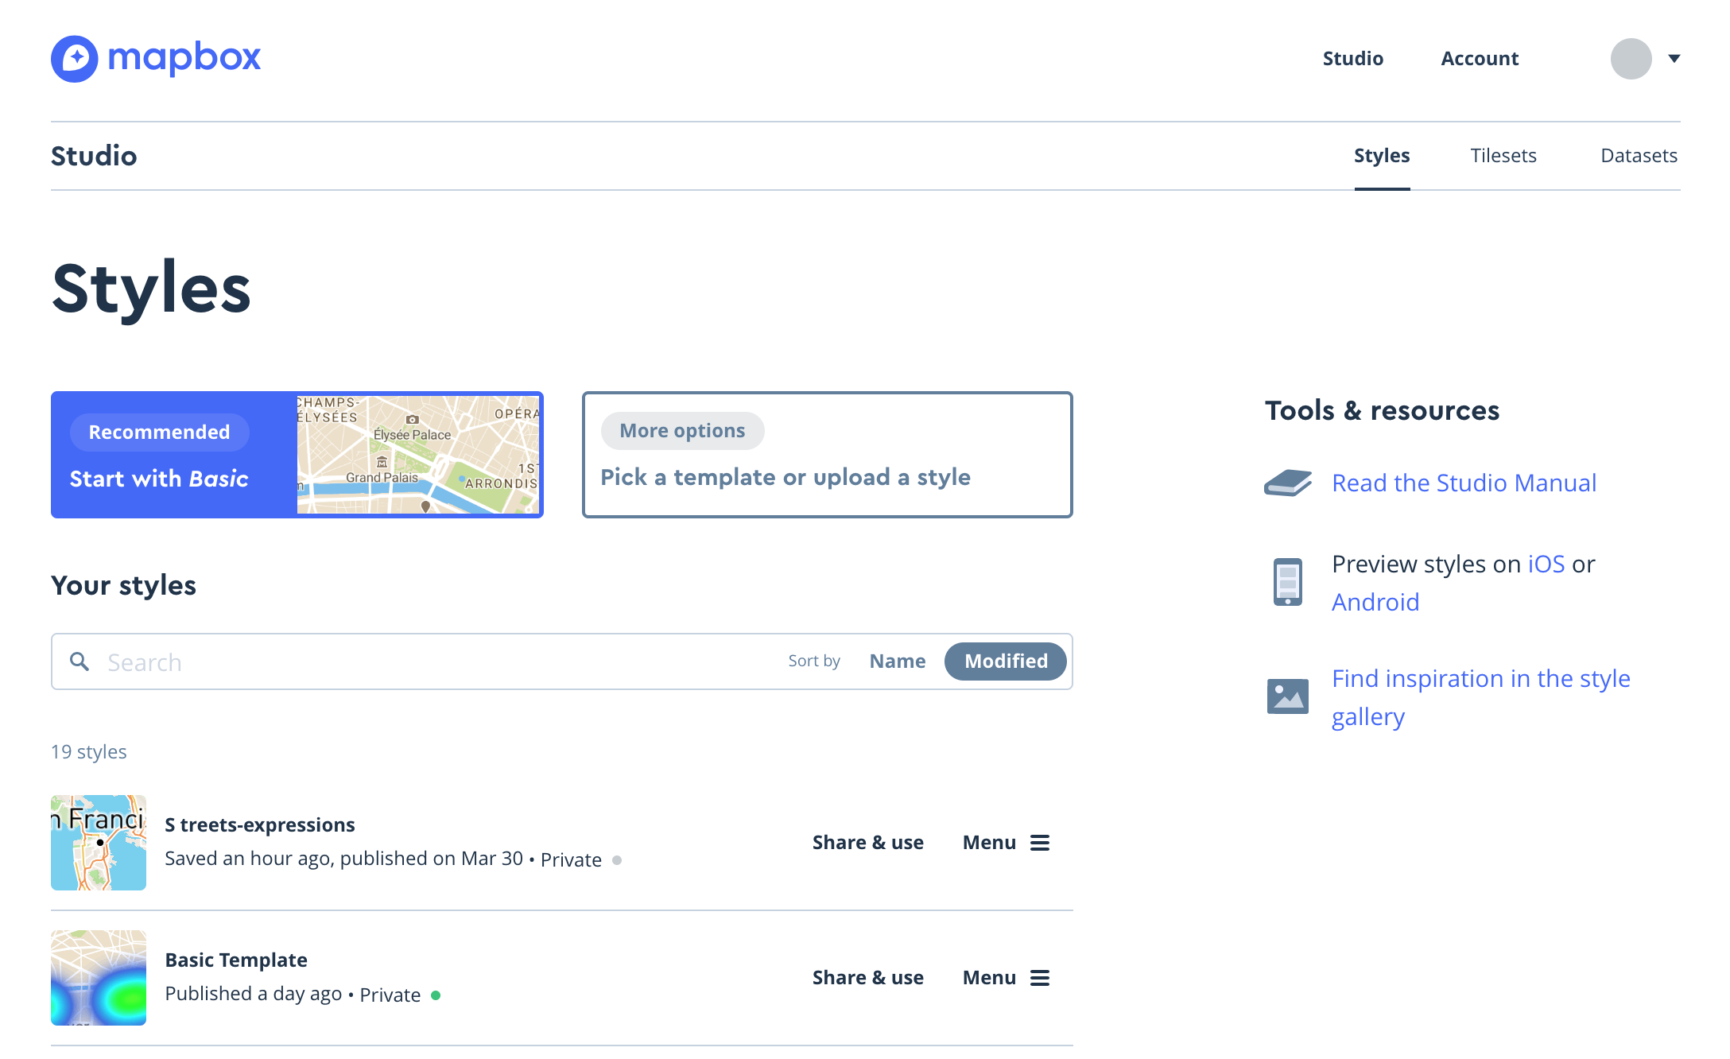Click the search magnifier icon
The height and width of the screenshot is (1059, 1730).
point(79,661)
